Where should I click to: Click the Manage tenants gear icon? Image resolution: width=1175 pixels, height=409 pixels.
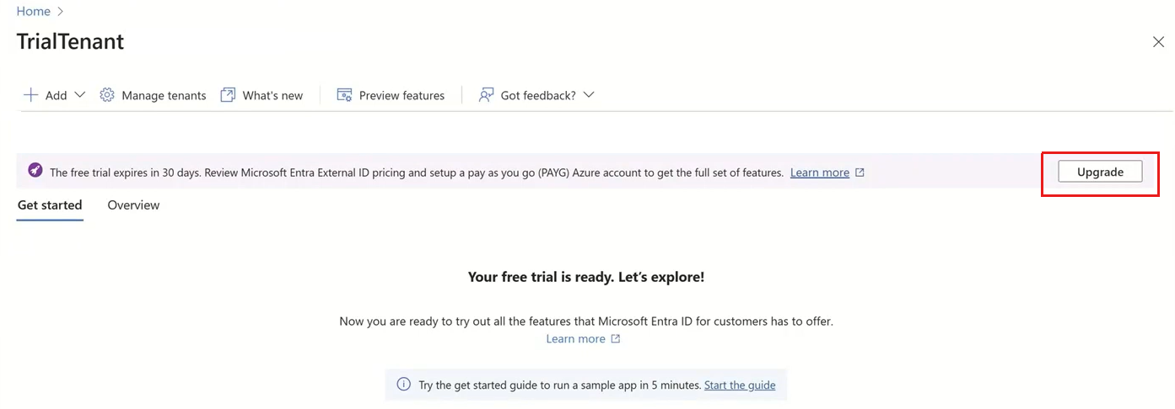(x=107, y=95)
